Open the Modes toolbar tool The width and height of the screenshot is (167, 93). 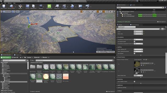tap(20, 6)
